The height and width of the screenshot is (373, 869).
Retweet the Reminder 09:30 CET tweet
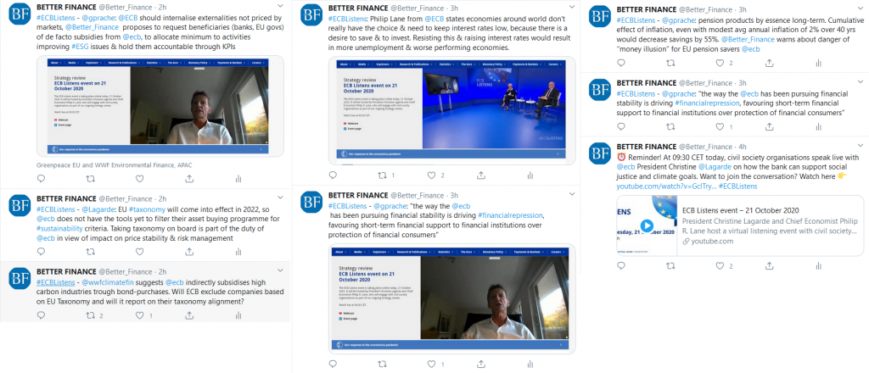(x=670, y=265)
